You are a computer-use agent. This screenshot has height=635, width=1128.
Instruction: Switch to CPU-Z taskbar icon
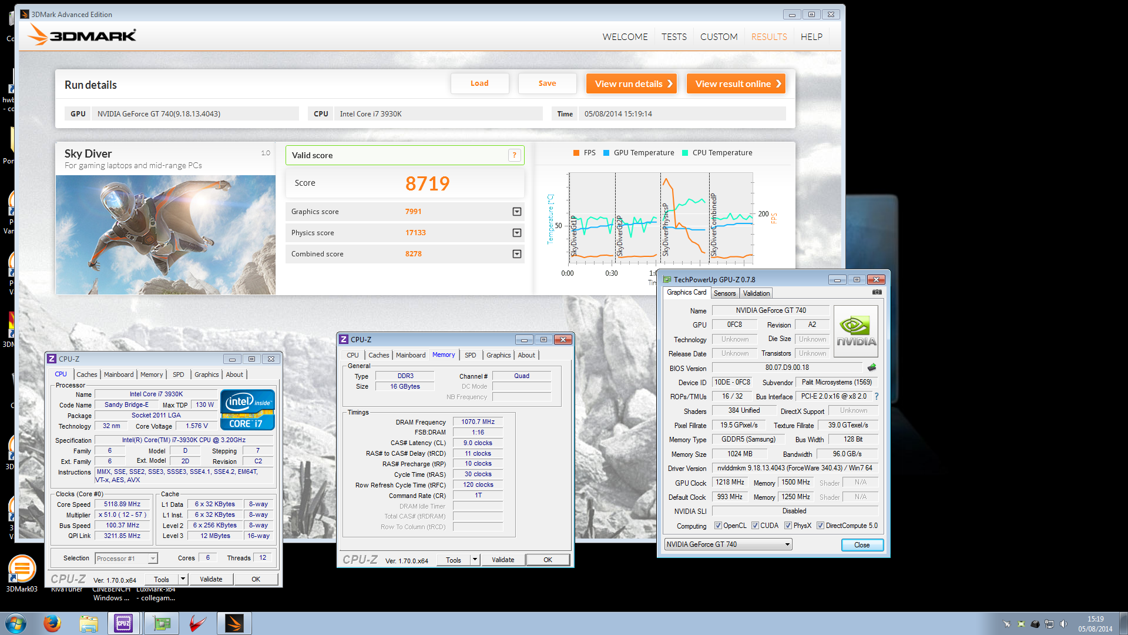124,623
